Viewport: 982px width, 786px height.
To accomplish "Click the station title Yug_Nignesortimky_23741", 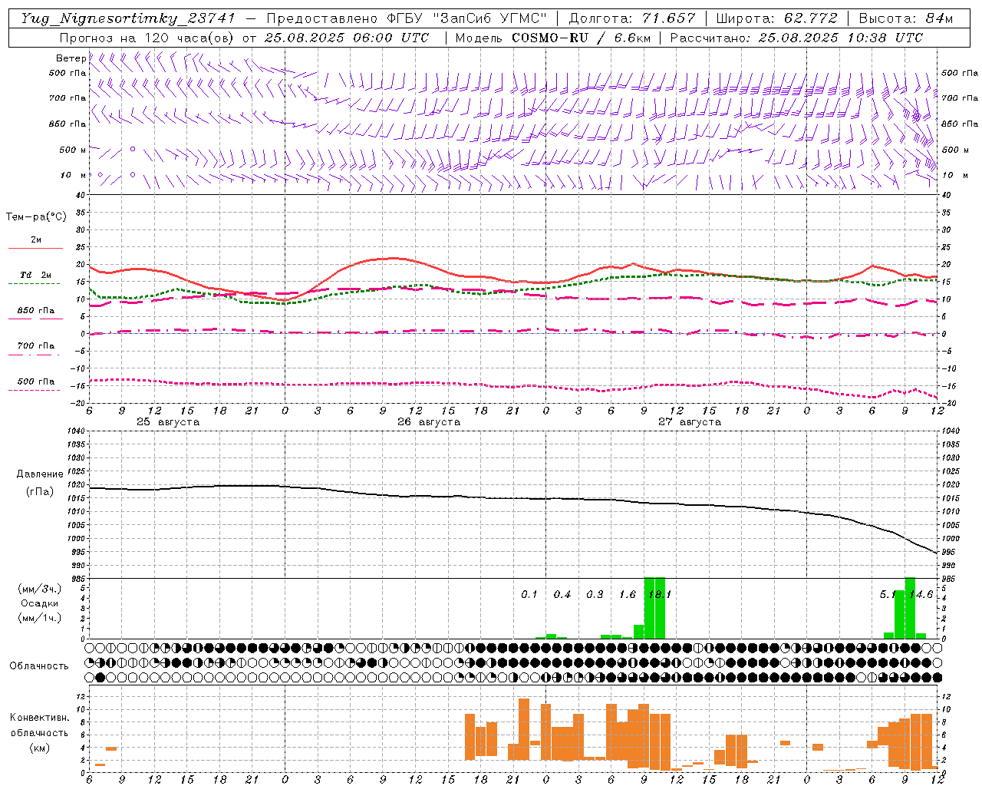I will click(x=128, y=18).
